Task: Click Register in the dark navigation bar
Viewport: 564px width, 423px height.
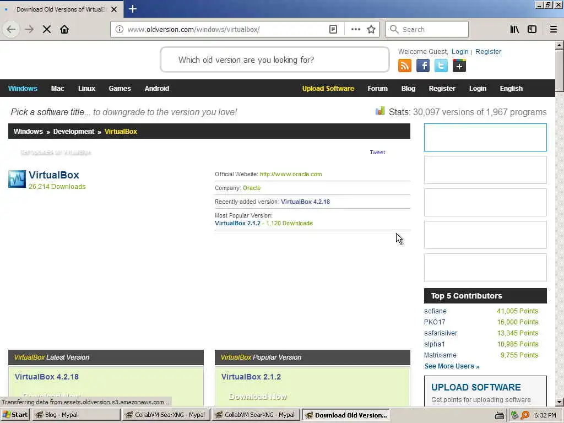Action: pos(442,89)
